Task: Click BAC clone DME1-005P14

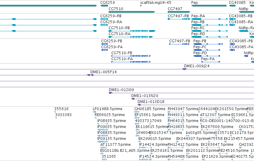Action: pyautogui.click(x=104, y=72)
